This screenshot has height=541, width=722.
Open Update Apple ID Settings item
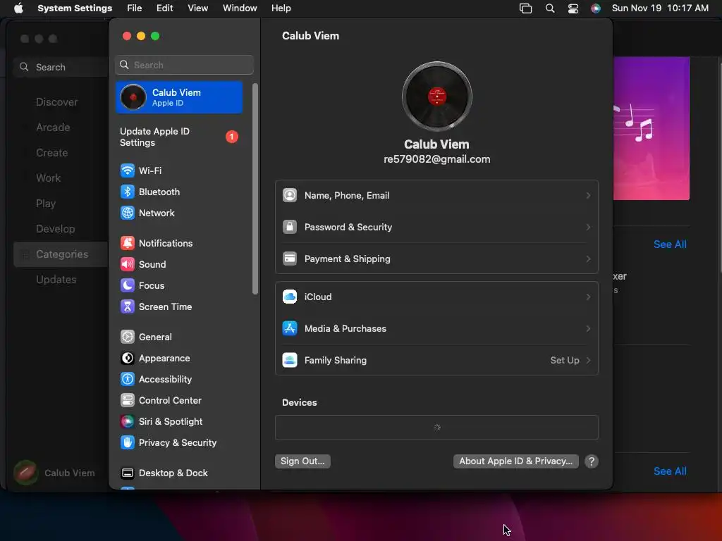click(179, 137)
